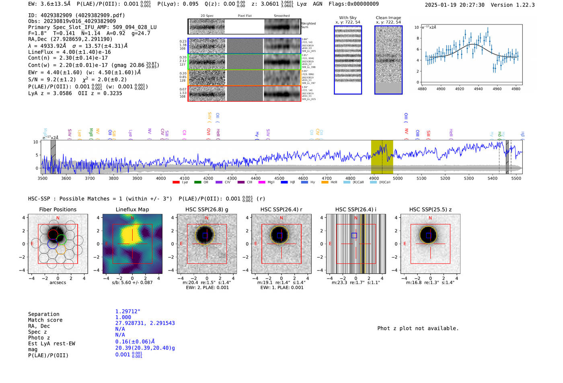Click the With Sky fiber image
The image size is (563, 383).
click(348, 60)
